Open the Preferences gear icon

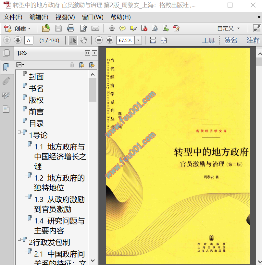(x=112, y=28)
